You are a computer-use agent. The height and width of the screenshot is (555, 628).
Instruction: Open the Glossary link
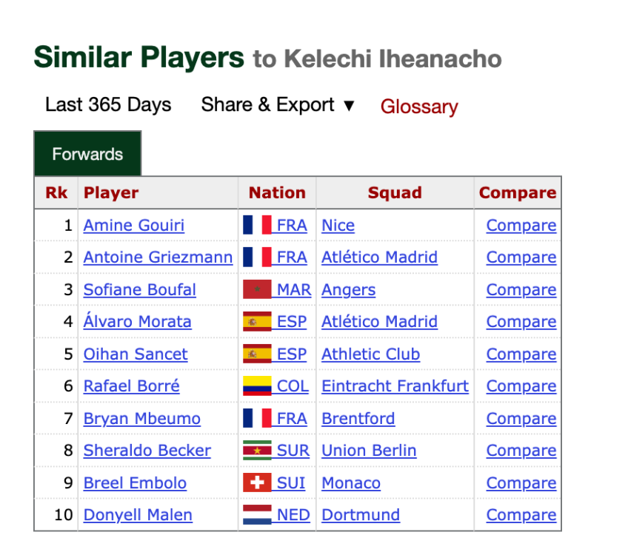tap(419, 107)
